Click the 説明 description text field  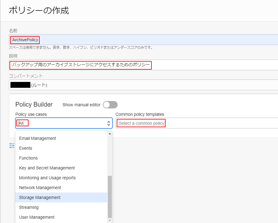click(143, 65)
